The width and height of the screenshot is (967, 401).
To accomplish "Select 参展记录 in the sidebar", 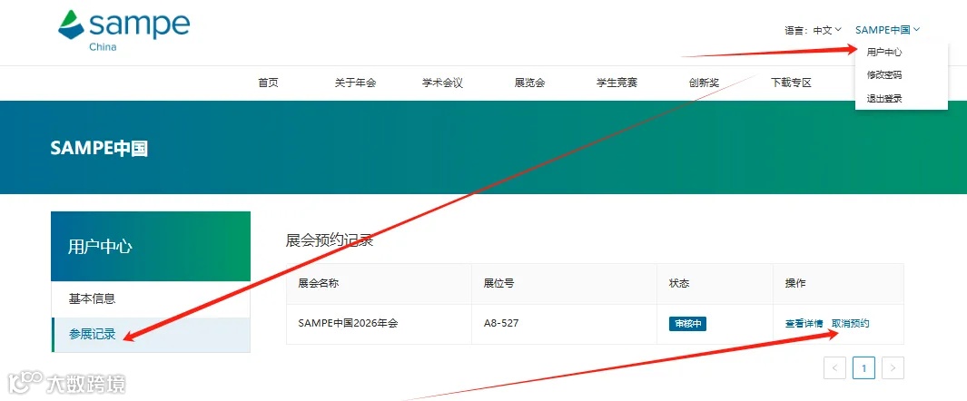I will [151, 335].
